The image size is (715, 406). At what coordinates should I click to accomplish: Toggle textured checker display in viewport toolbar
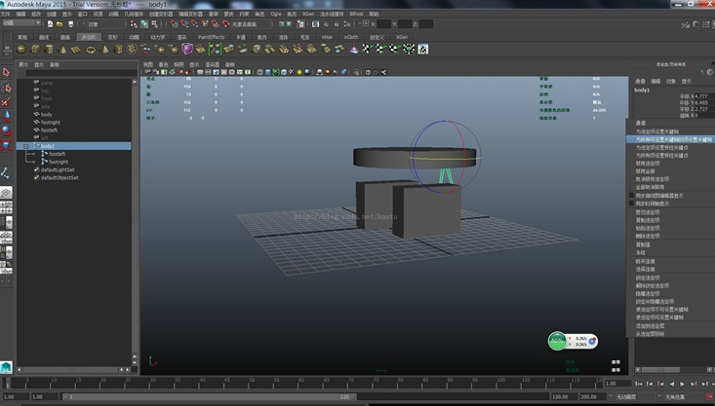(292, 72)
